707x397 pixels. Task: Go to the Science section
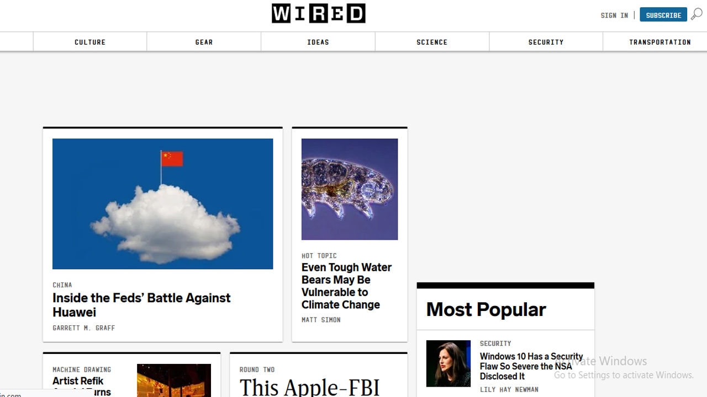point(432,42)
